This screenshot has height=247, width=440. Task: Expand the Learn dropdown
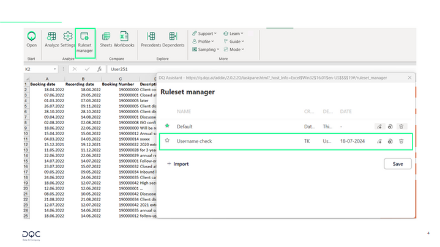click(234, 34)
